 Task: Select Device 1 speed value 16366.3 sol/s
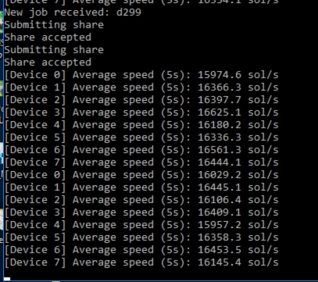(x=238, y=87)
